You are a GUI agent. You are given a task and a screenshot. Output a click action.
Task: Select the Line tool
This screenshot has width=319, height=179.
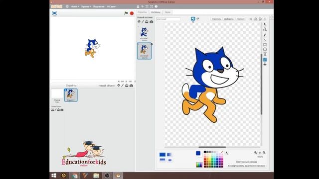265,40
